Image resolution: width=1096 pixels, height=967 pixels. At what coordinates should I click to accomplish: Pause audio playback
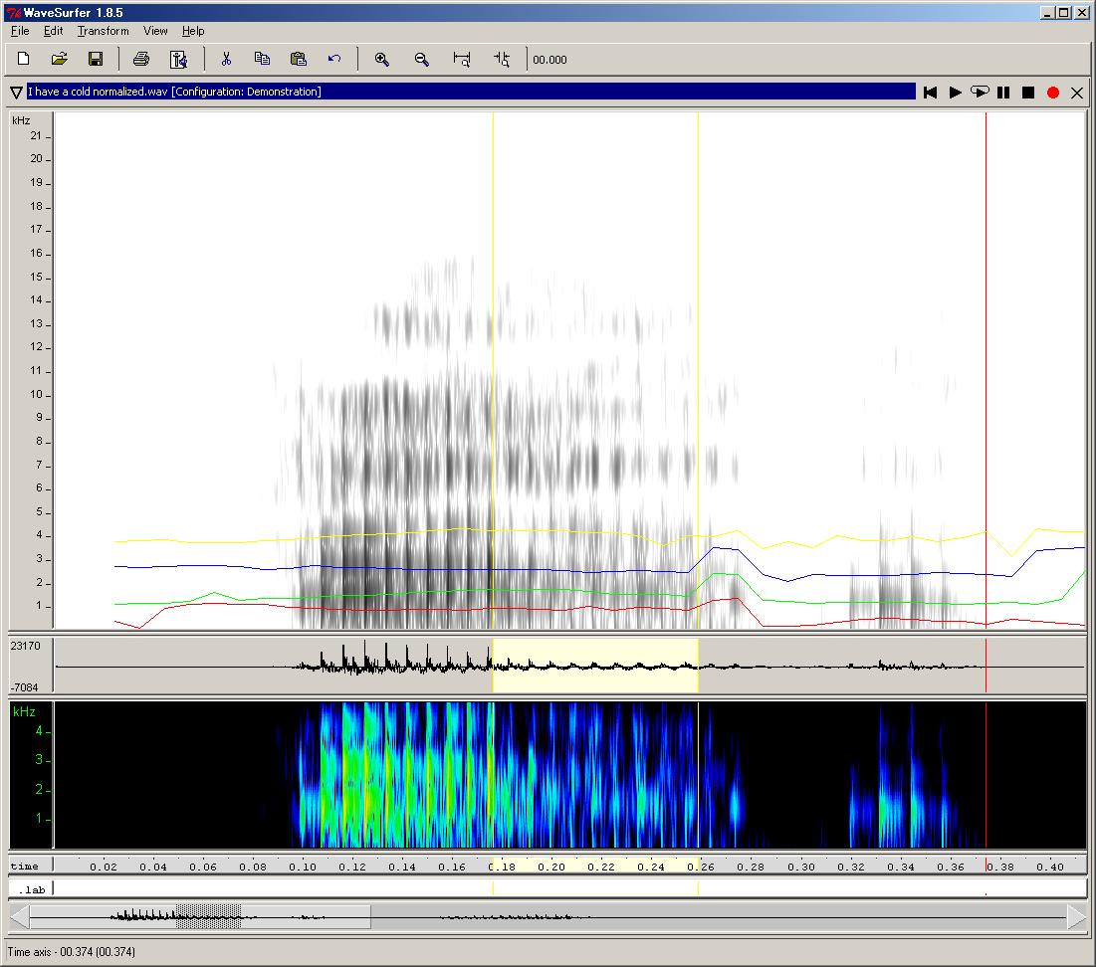[1003, 93]
